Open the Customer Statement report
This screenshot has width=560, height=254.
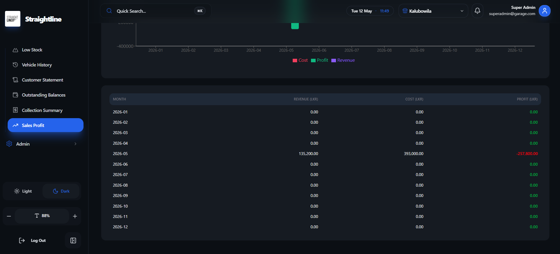pyautogui.click(x=45, y=80)
